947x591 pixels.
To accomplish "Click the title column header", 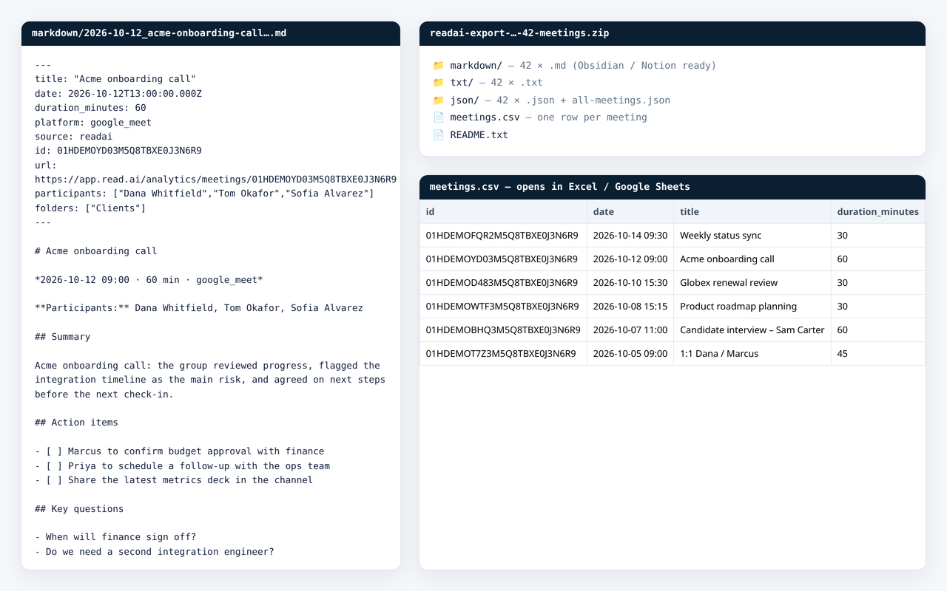I will 752,212.
